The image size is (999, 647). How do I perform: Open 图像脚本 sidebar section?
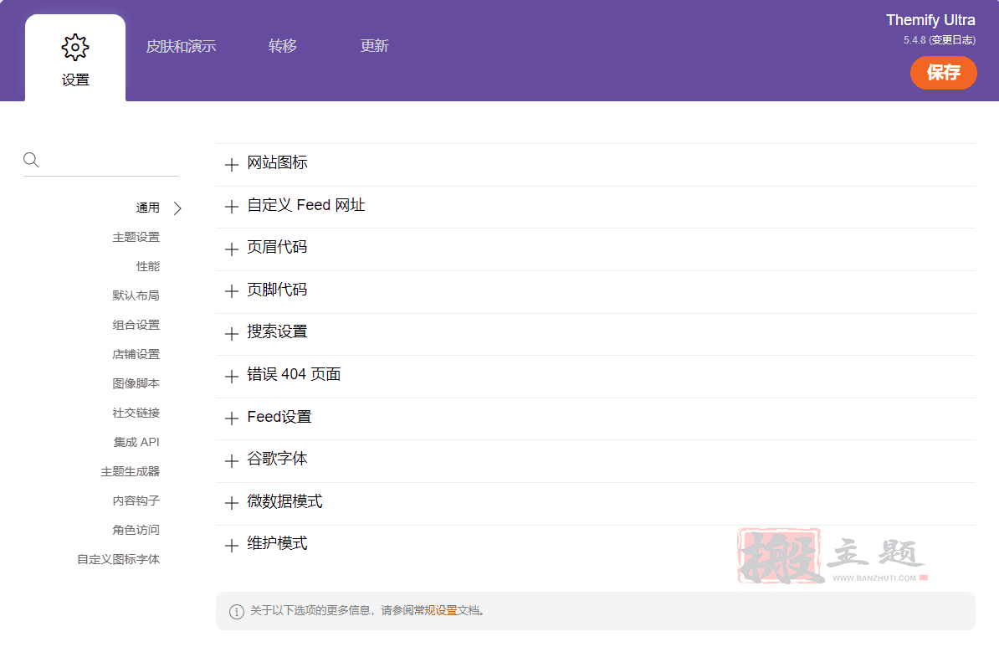pos(136,383)
